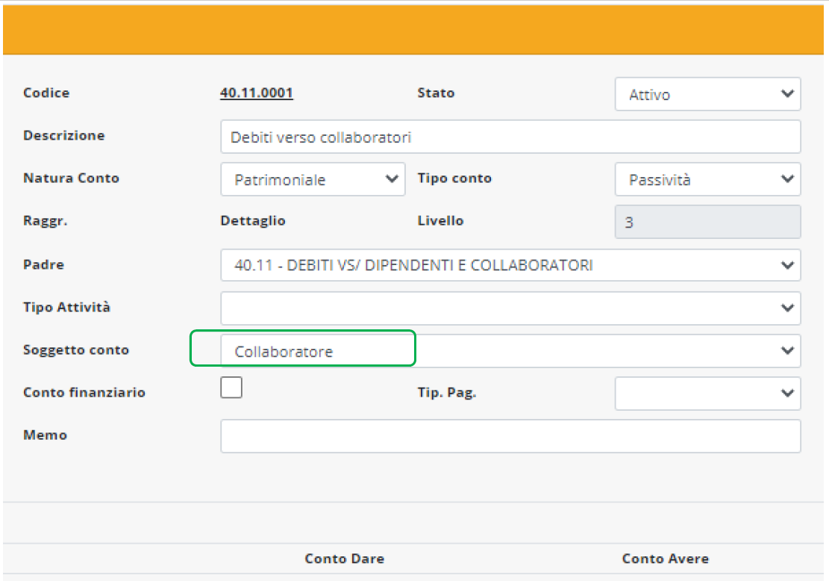Click the account code link 40.11.0001
Image resolution: width=829 pixels, height=581 pixels.
tap(256, 93)
